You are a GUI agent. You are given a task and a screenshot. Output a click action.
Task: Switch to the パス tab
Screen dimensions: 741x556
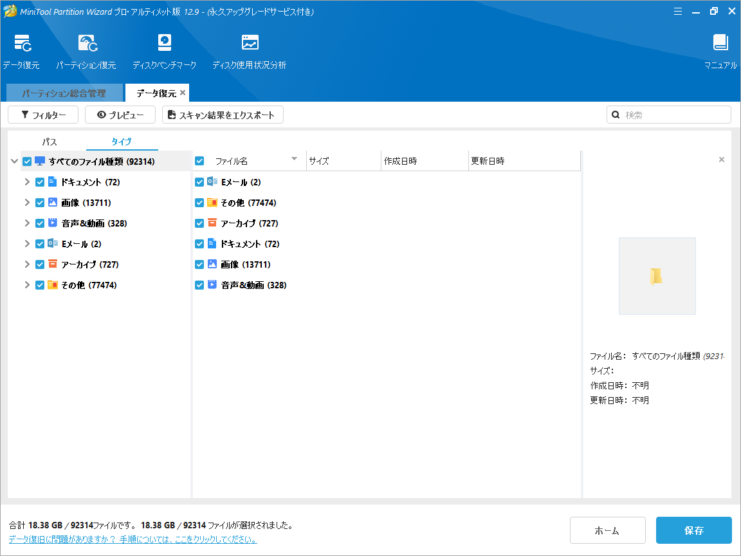[50, 142]
